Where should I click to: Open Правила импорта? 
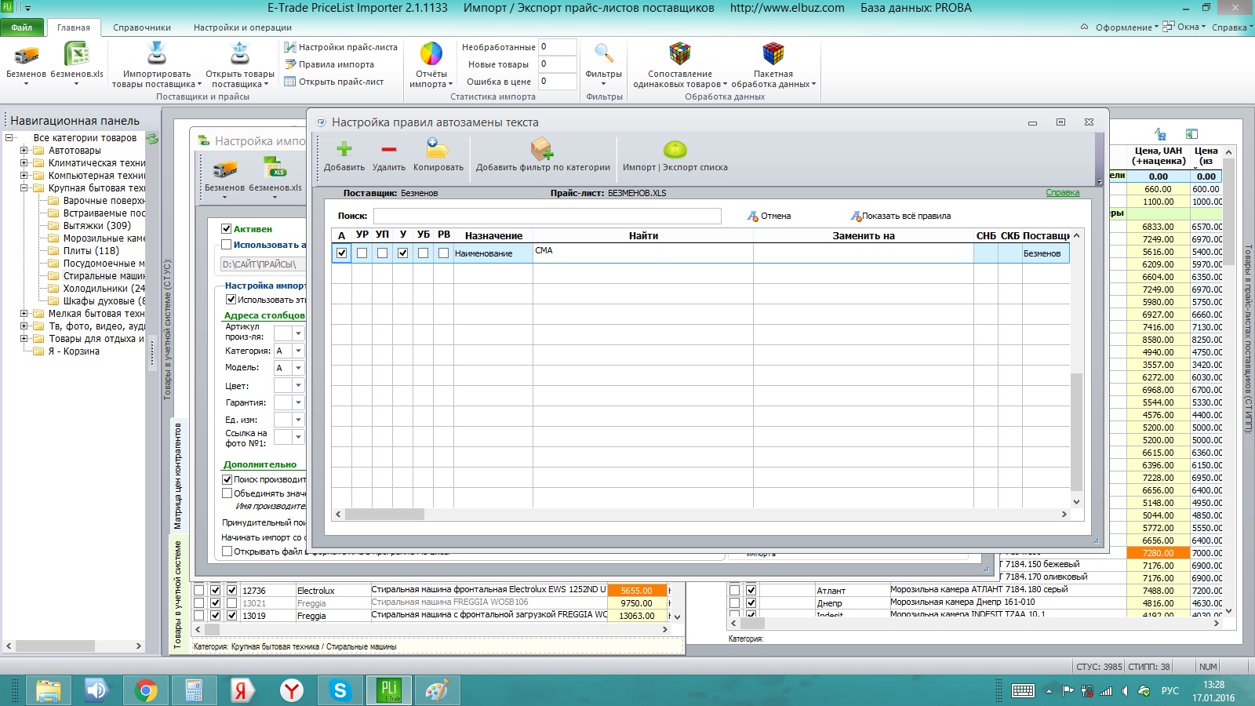point(329,64)
